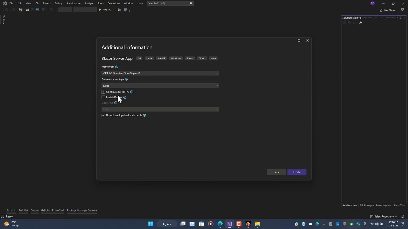Click the search magnifier icon

tap(191, 3)
